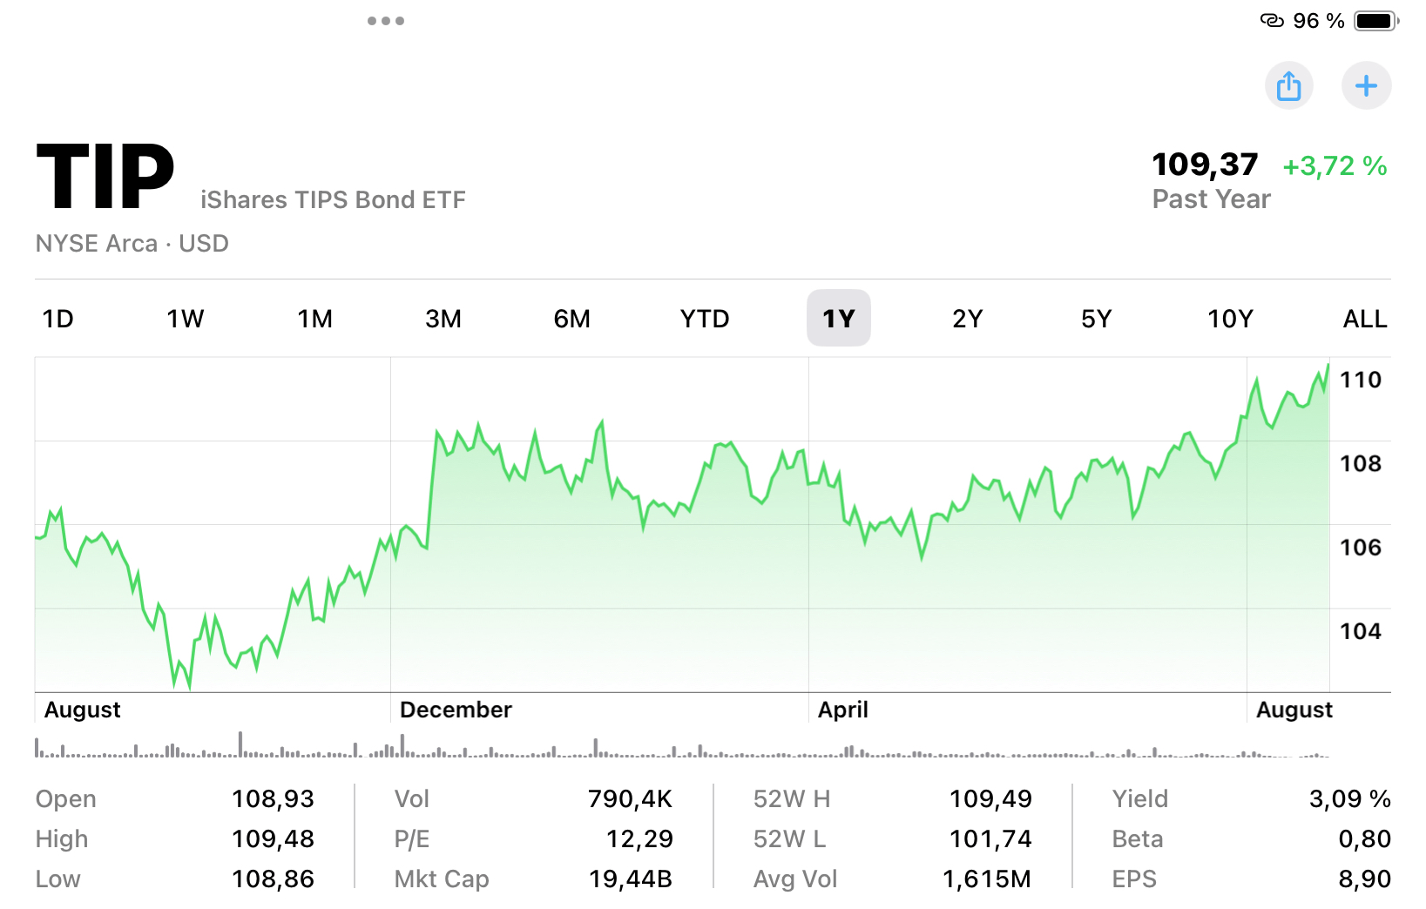Click the 52W H value 109,49
The image size is (1426, 909).
coord(990,798)
